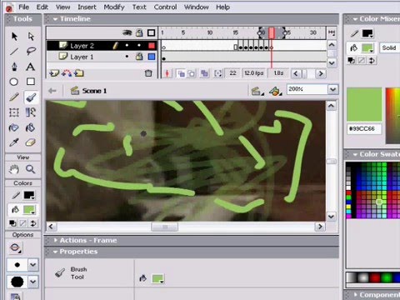
Task: Click Scene 1 in edit bar
Action: (x=94, y=91)
